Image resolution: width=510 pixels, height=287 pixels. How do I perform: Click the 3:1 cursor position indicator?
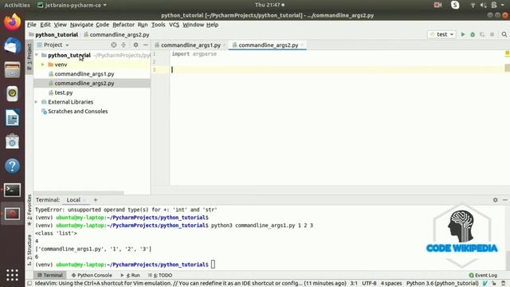click(x=354, y=284)
